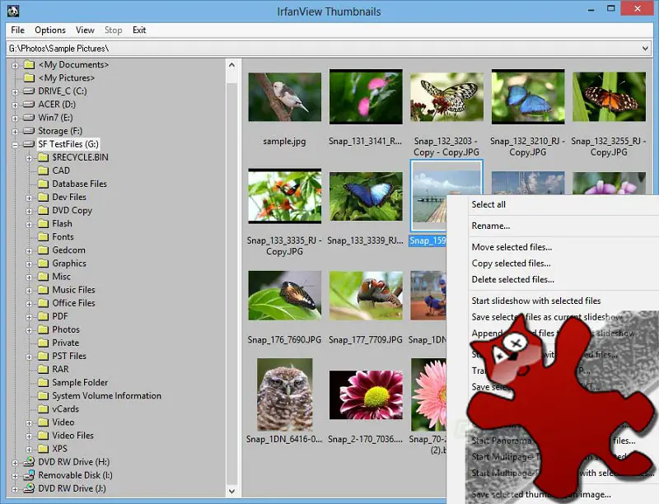This screenshot has width=659, height=504.
Task: Choose Select all from context menu
Action: click(488, 204)
